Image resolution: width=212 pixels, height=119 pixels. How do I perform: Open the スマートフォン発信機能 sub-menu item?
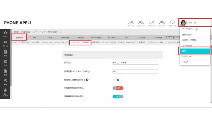[80, 42]
